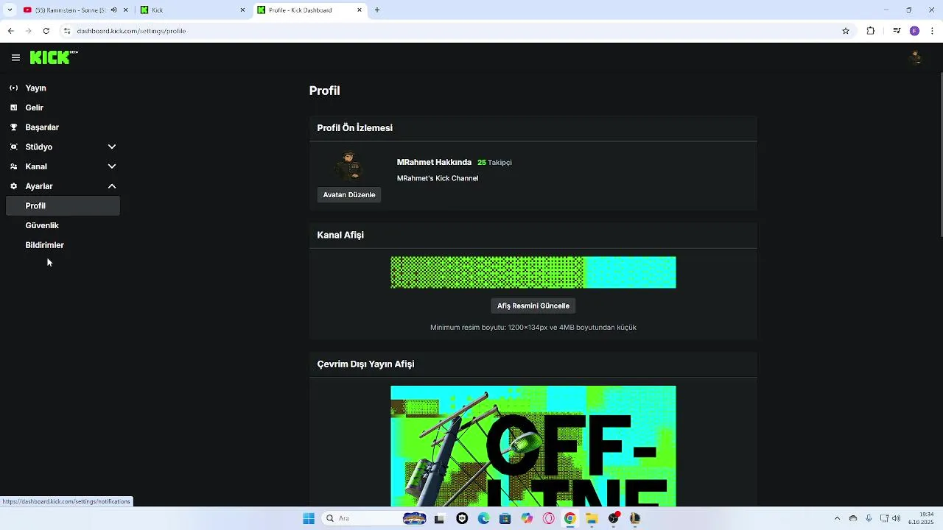Click the Afiş Resmini Güncelle button
Viewport: 943px width, 530px height.
tap(533, 305)
